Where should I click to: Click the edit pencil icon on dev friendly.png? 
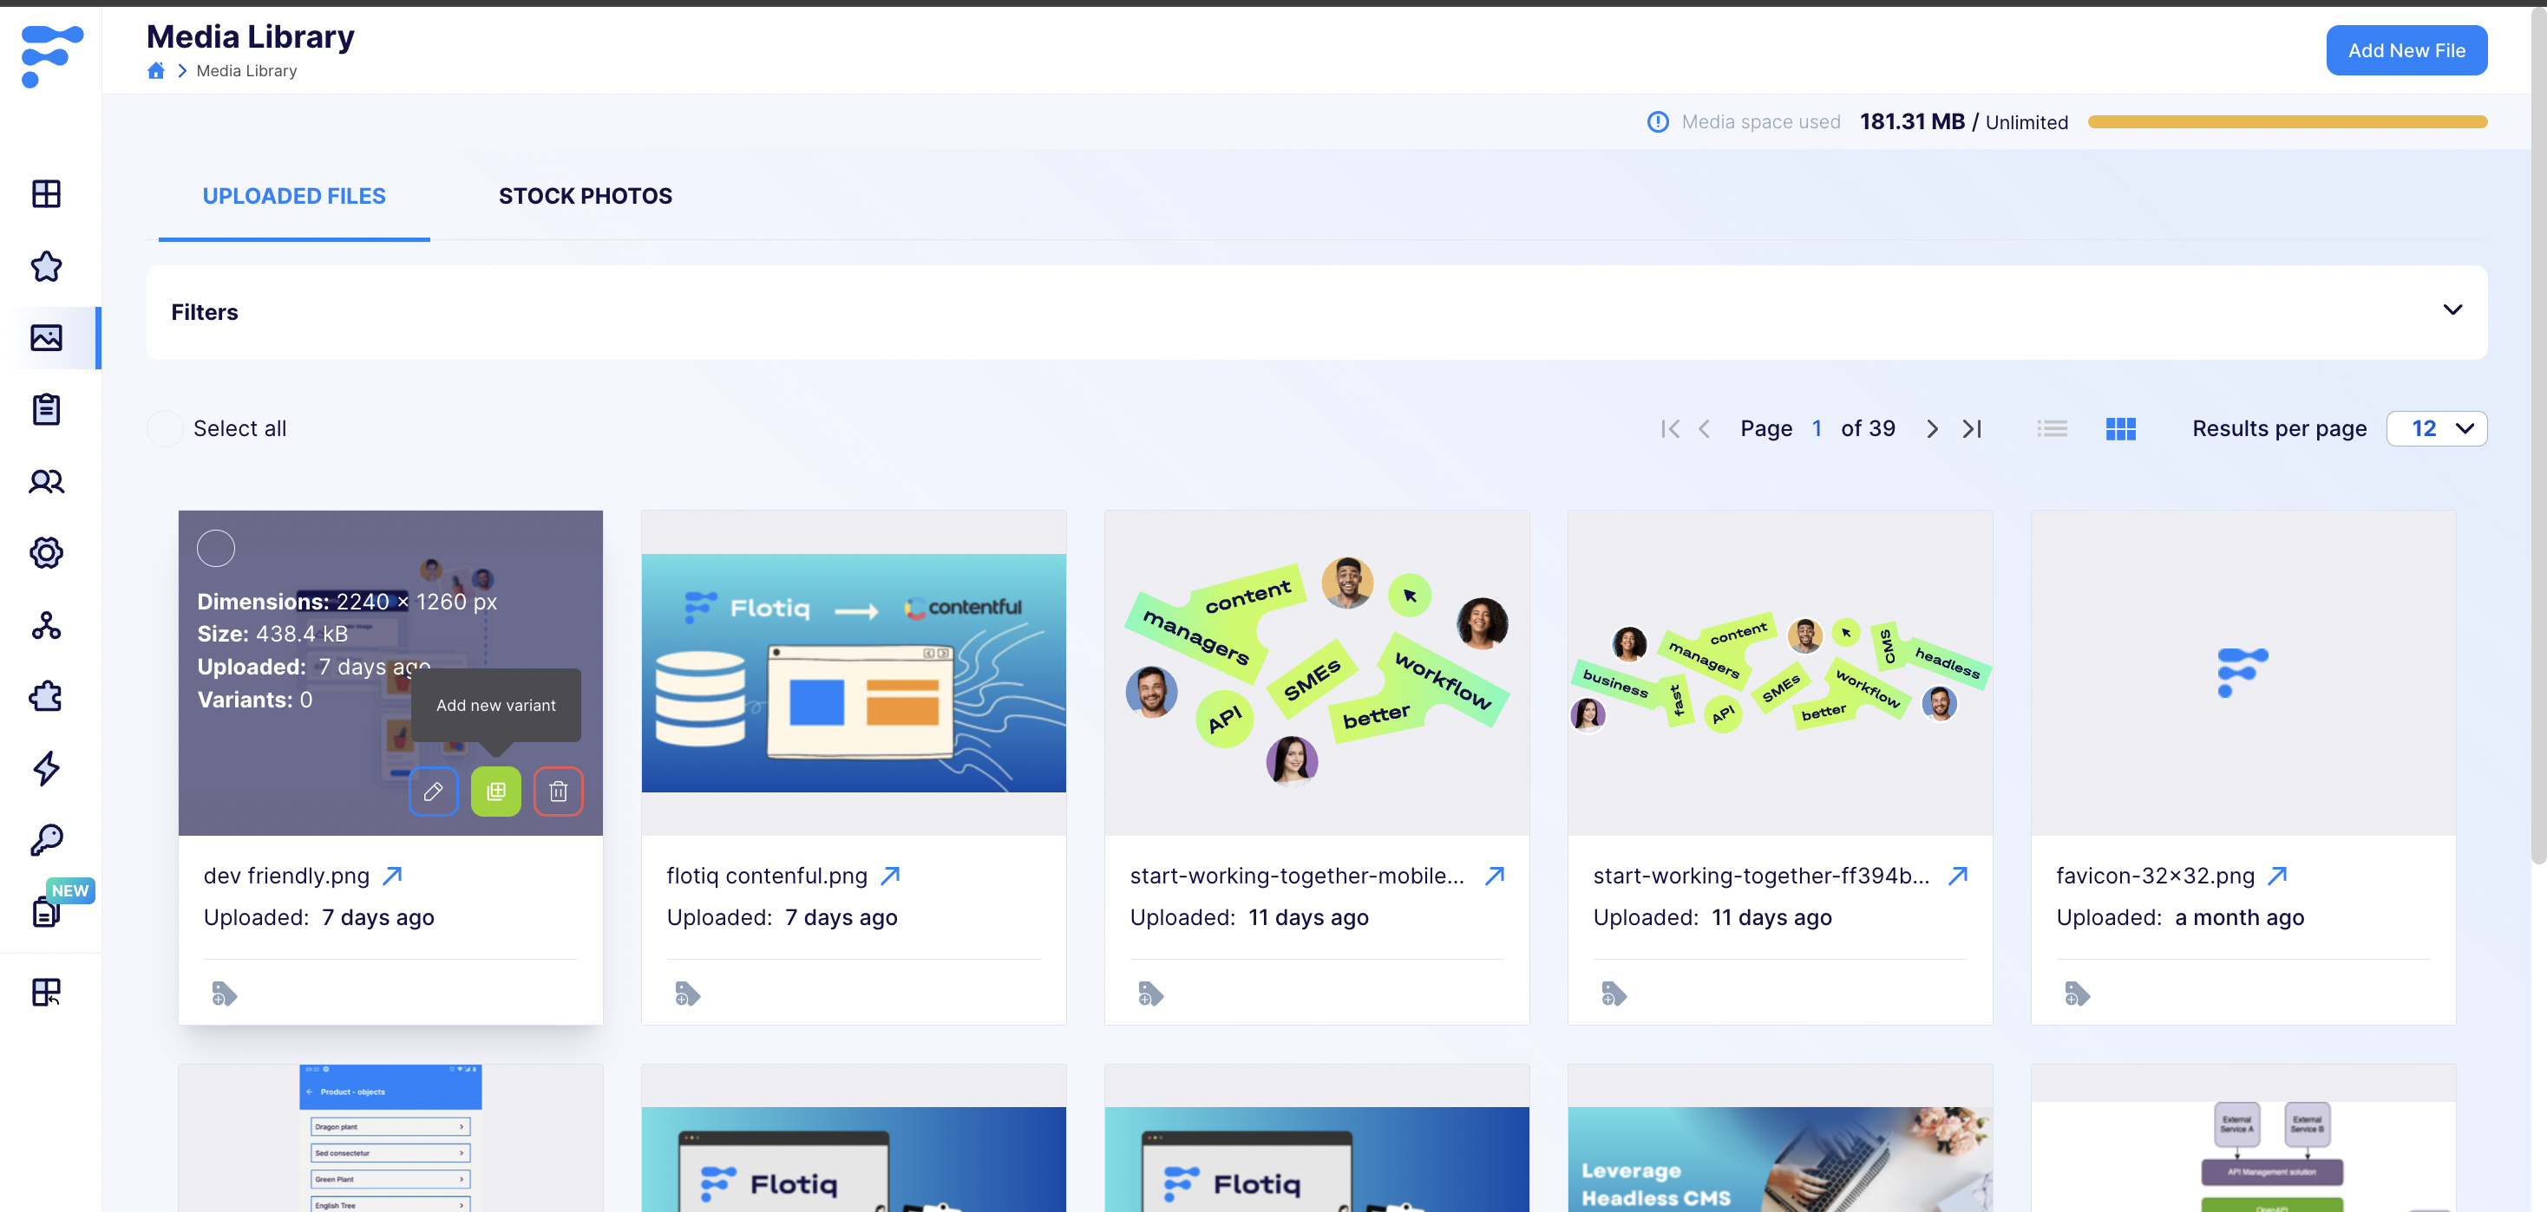[433, 792]
